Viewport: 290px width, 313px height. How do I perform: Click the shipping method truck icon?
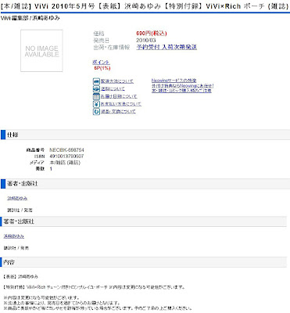click(96, 81)
